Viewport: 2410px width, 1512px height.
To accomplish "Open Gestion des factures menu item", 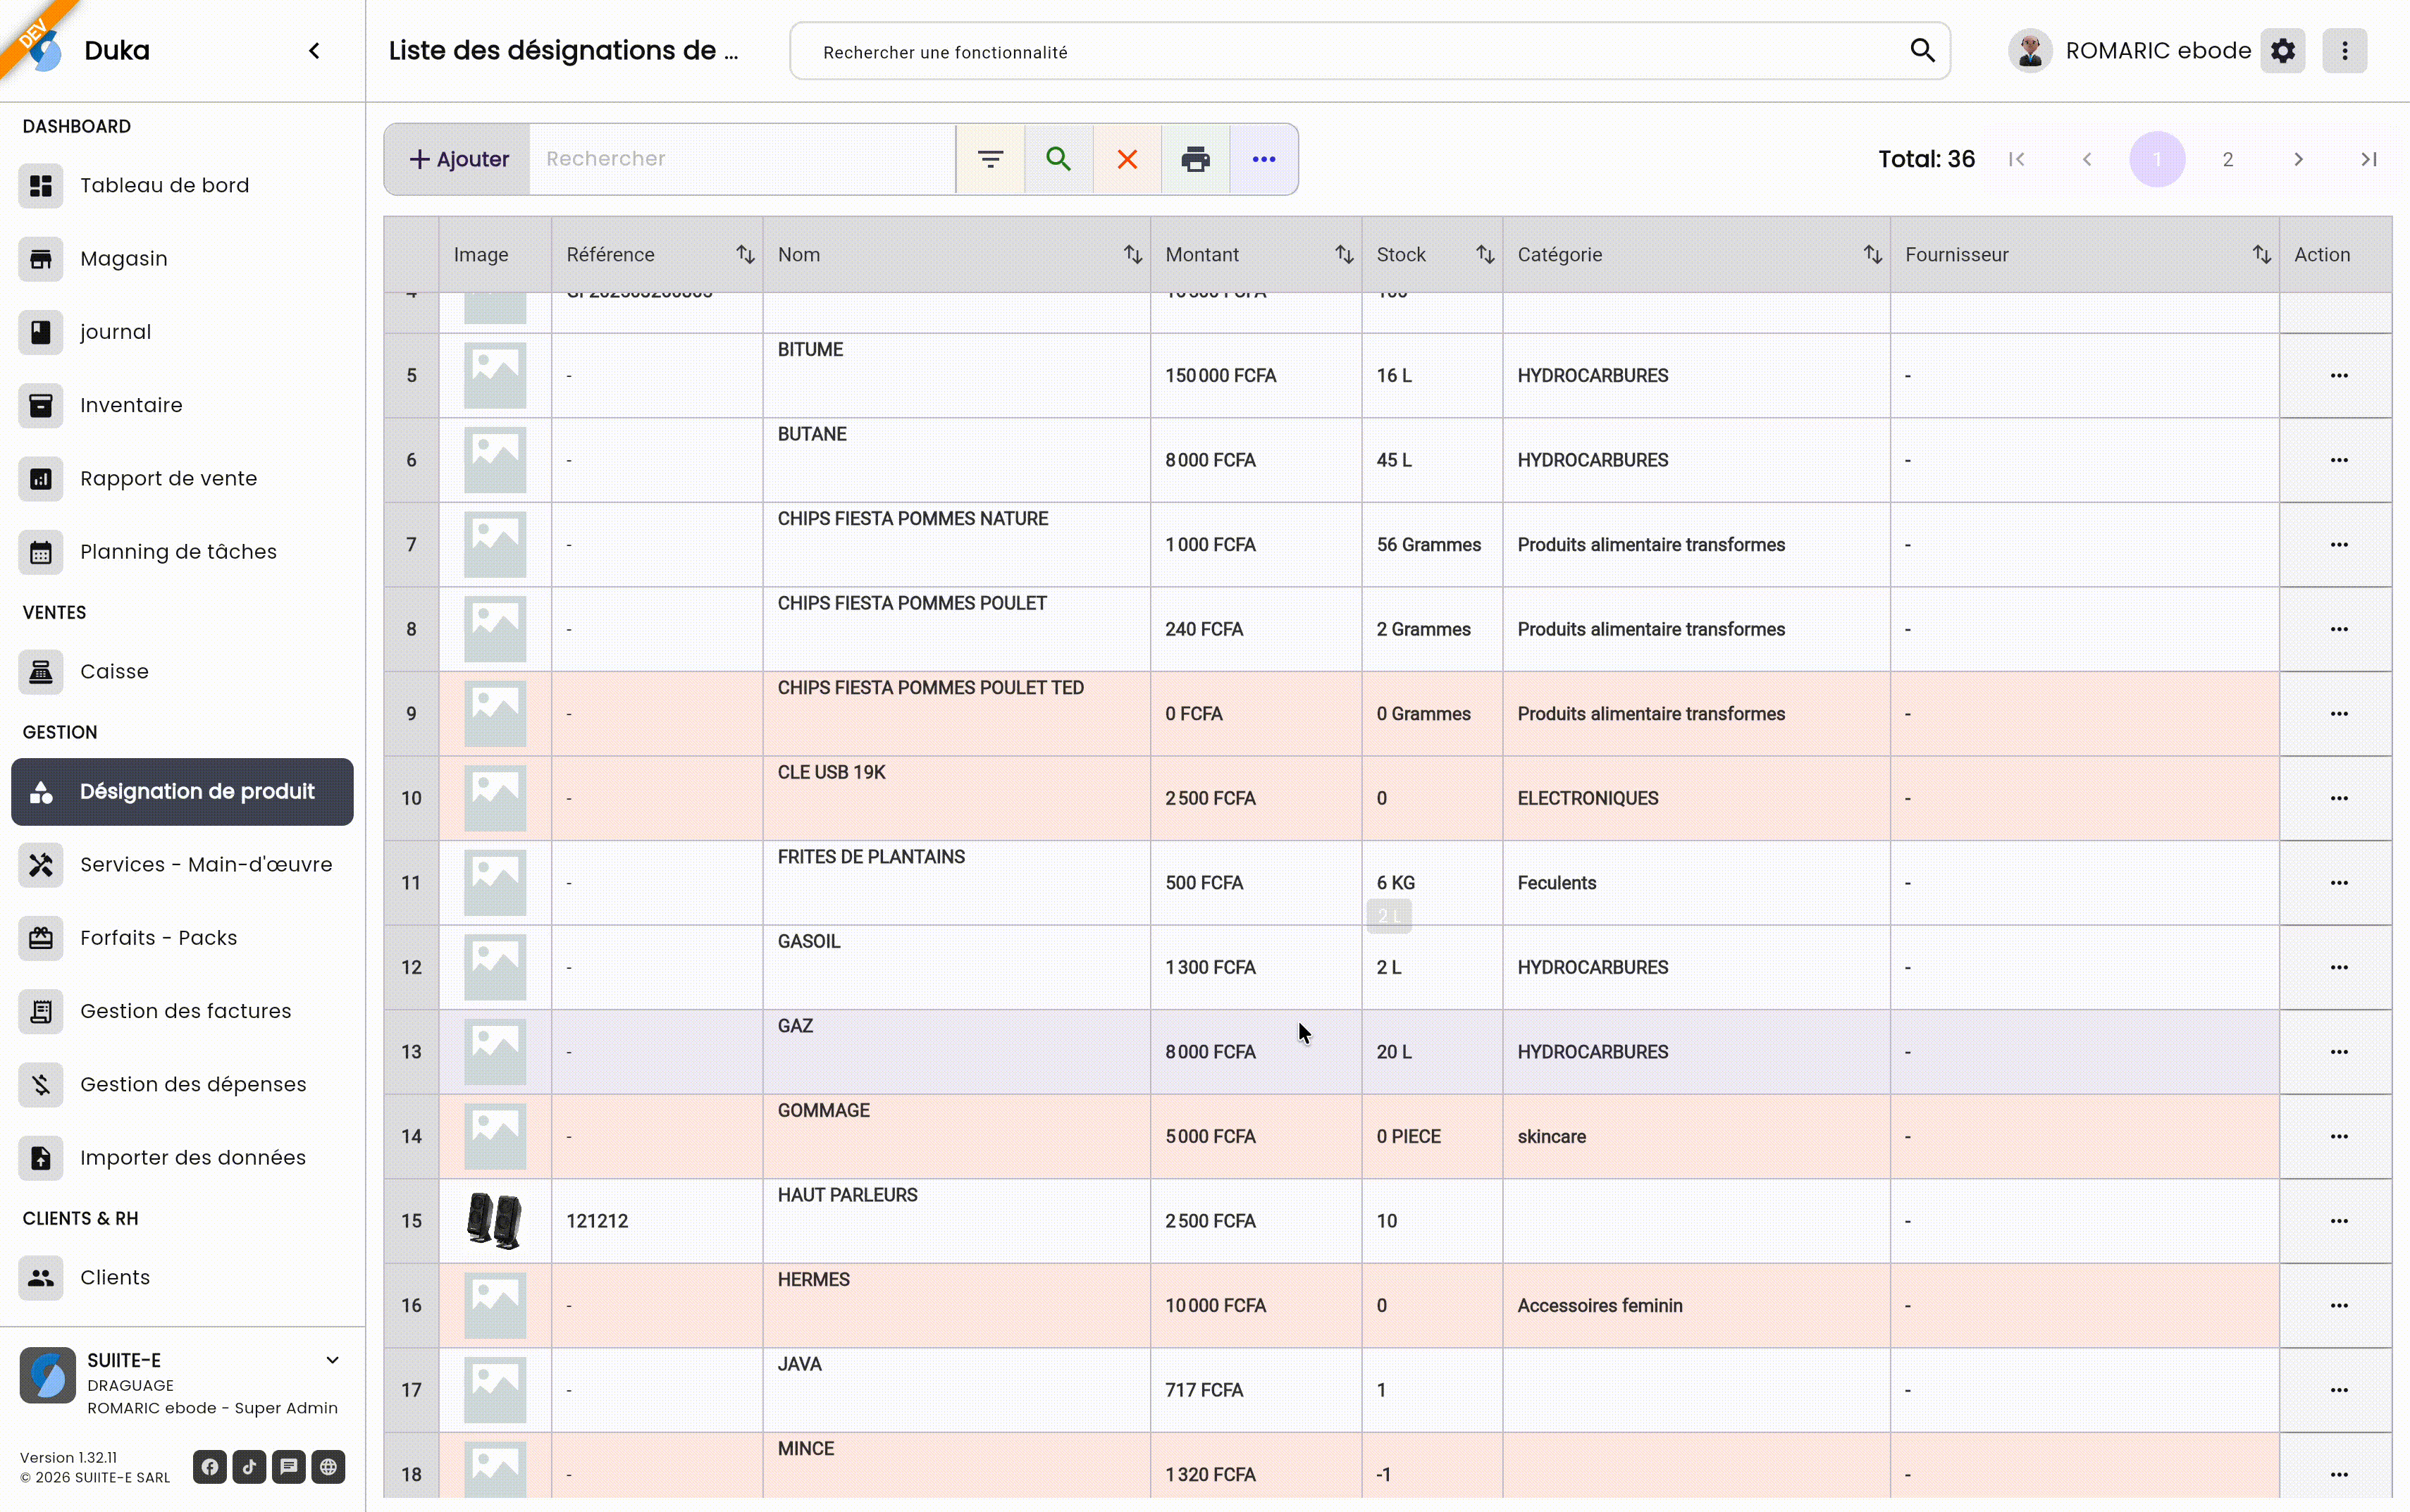I will coord(186,1011).
